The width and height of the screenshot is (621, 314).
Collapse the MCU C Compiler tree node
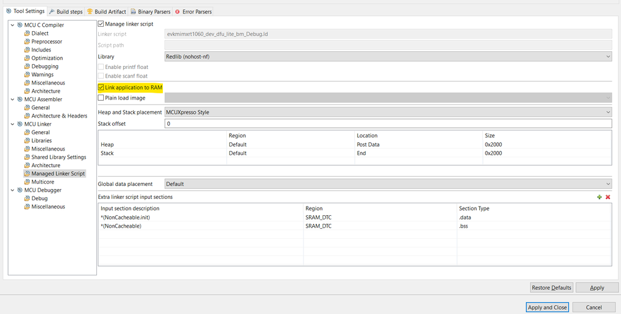point(12,25)
